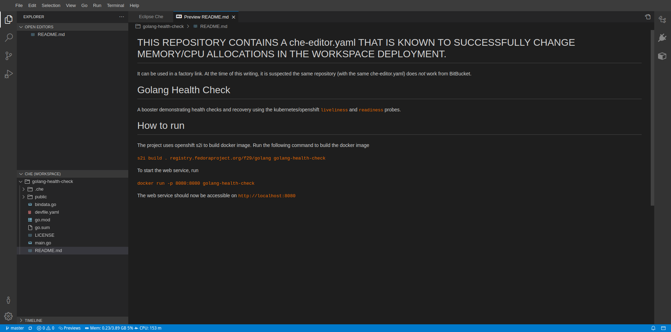Open the notifications bell in status bar

click(x=653, y=328)
